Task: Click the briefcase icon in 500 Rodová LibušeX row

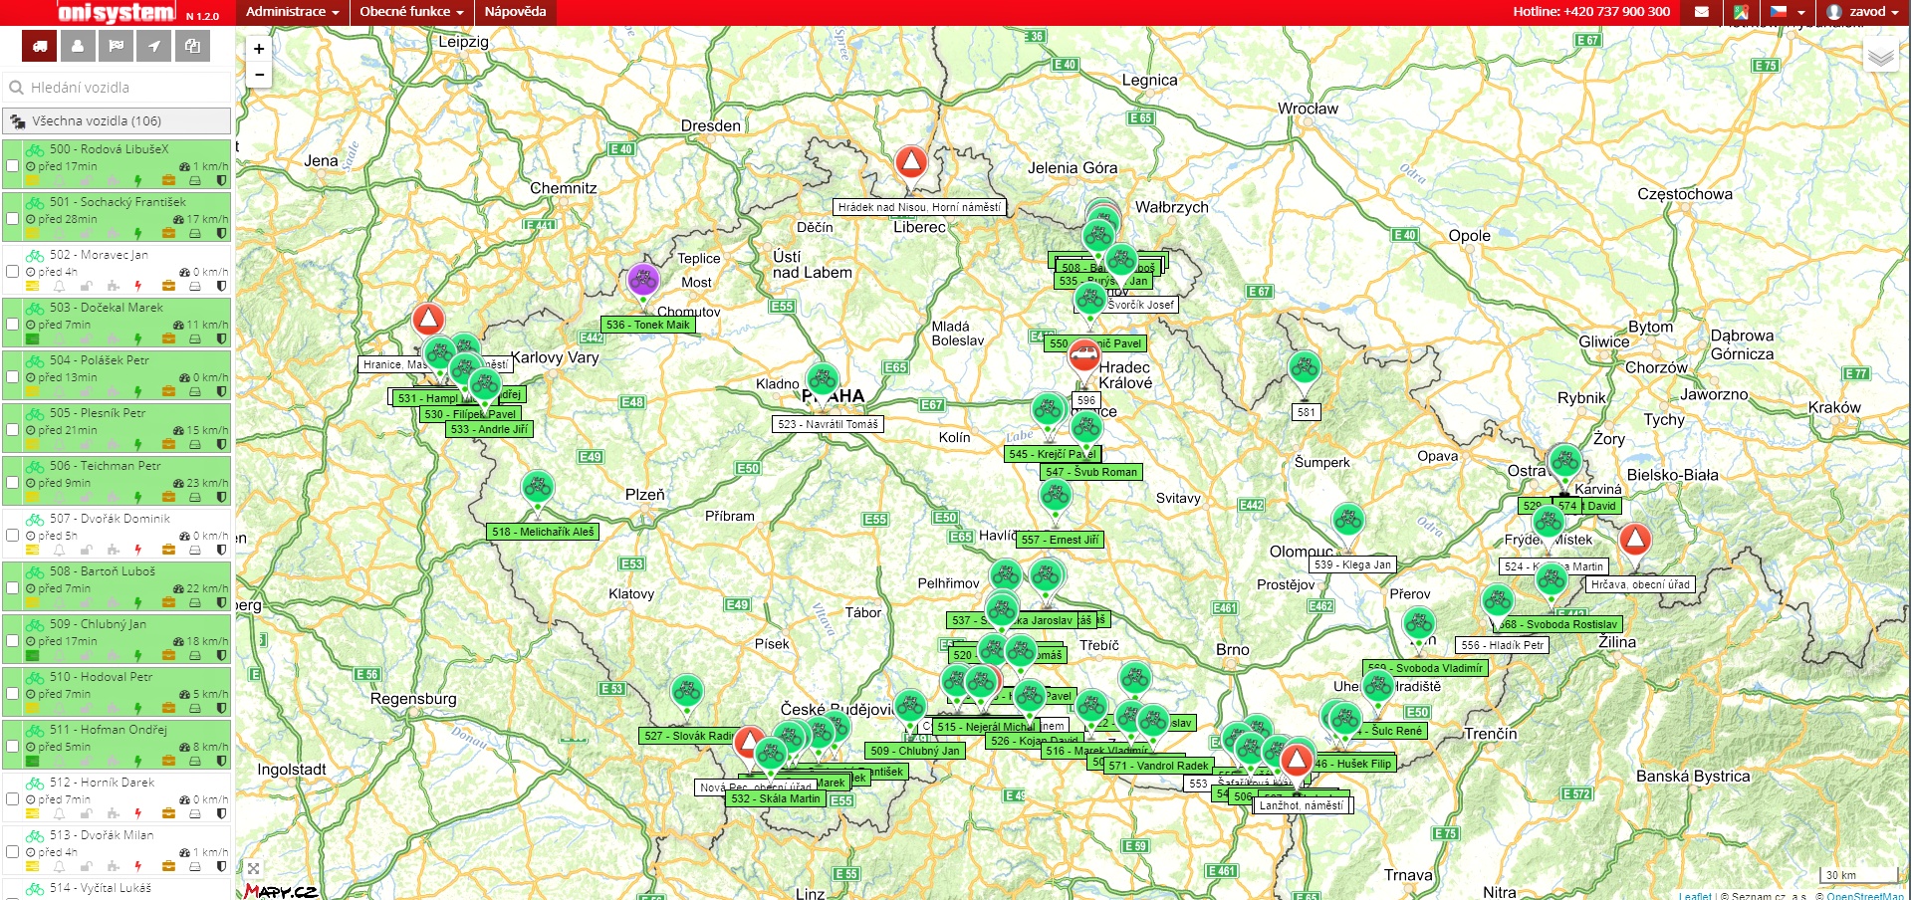Action: (x=168, y=181)
